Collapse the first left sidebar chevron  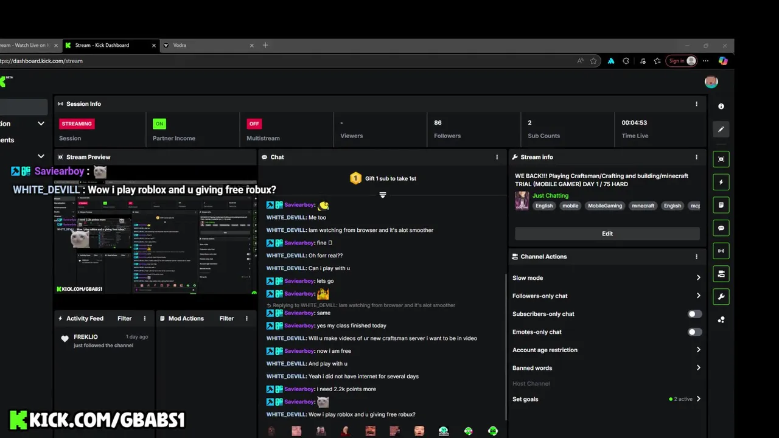[x=41, y=123]
